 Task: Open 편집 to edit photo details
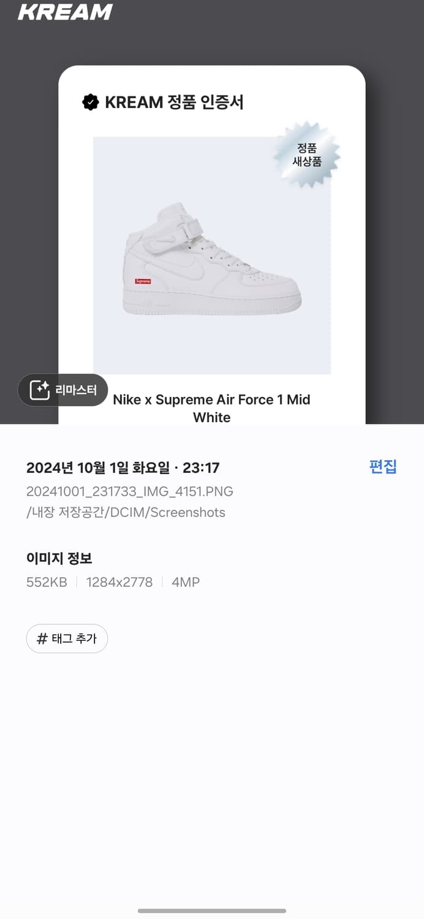(382, 467)
